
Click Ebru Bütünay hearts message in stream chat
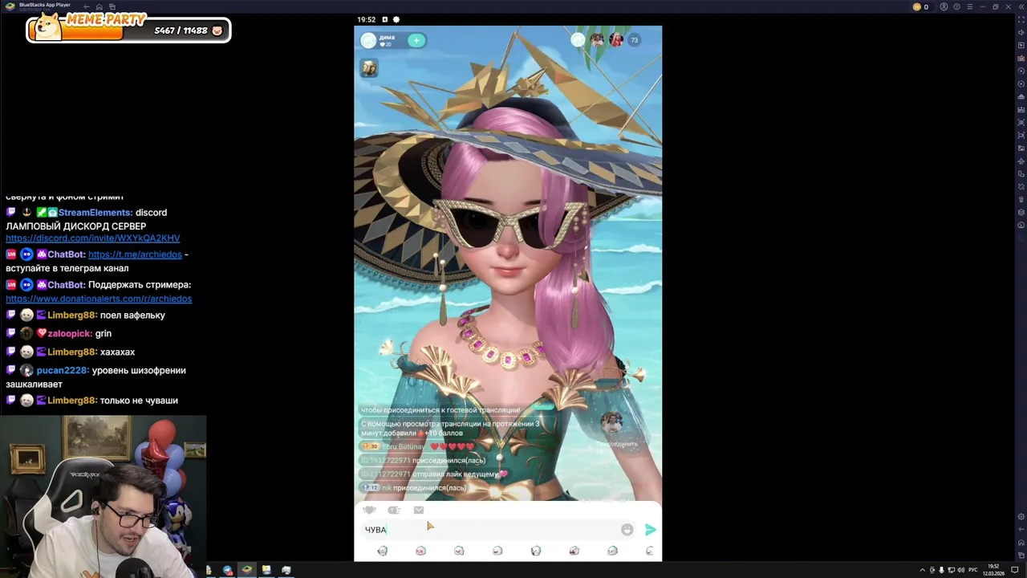coord(418,446)
